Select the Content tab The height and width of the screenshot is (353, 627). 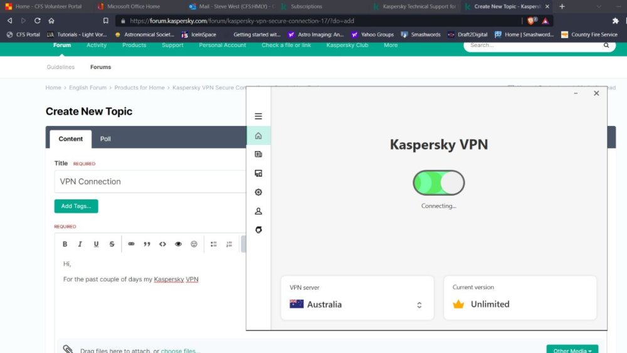point(70,139)
